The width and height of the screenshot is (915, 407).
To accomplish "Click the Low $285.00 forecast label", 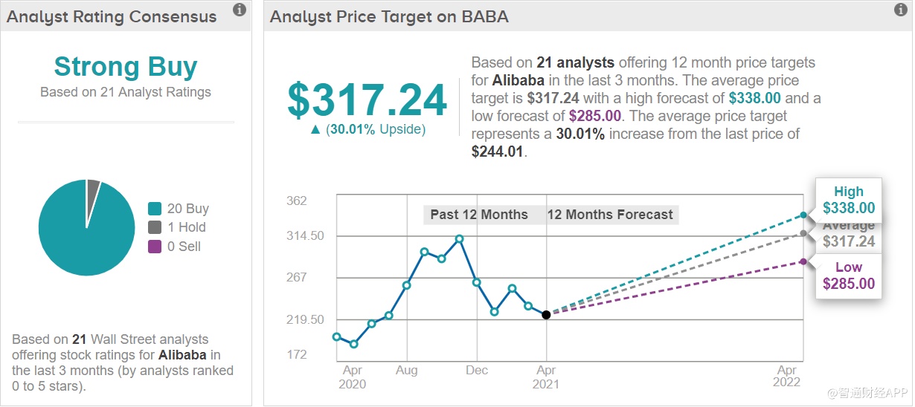I will (x=849, y=276).
